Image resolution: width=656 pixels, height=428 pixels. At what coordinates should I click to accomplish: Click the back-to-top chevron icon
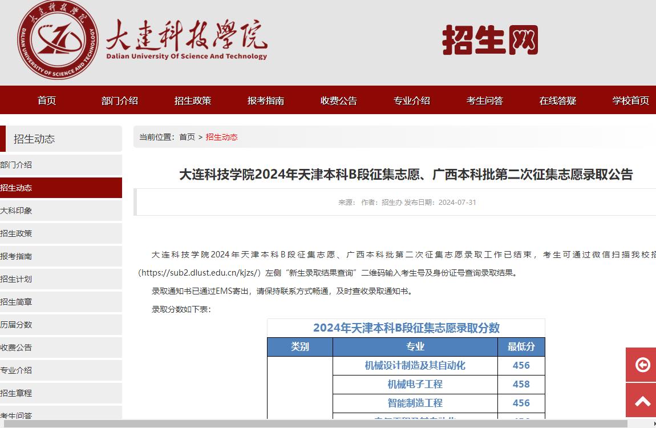click(643, 400)
